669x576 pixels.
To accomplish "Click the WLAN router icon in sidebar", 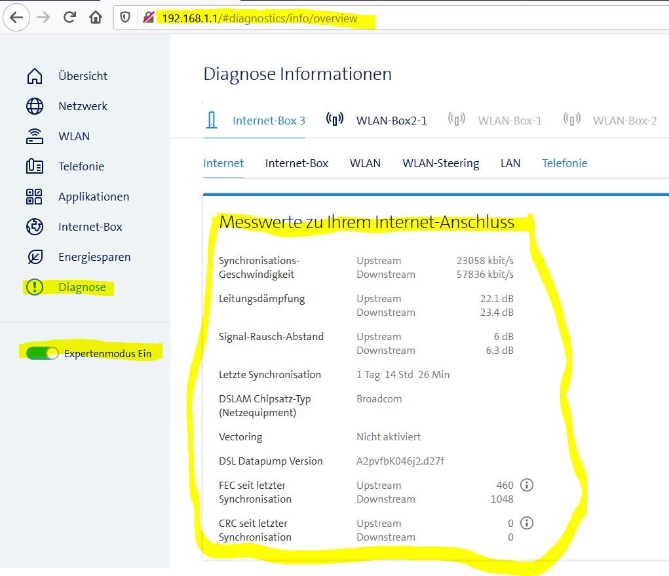I will pyautogui.click(x=34, y=136).
